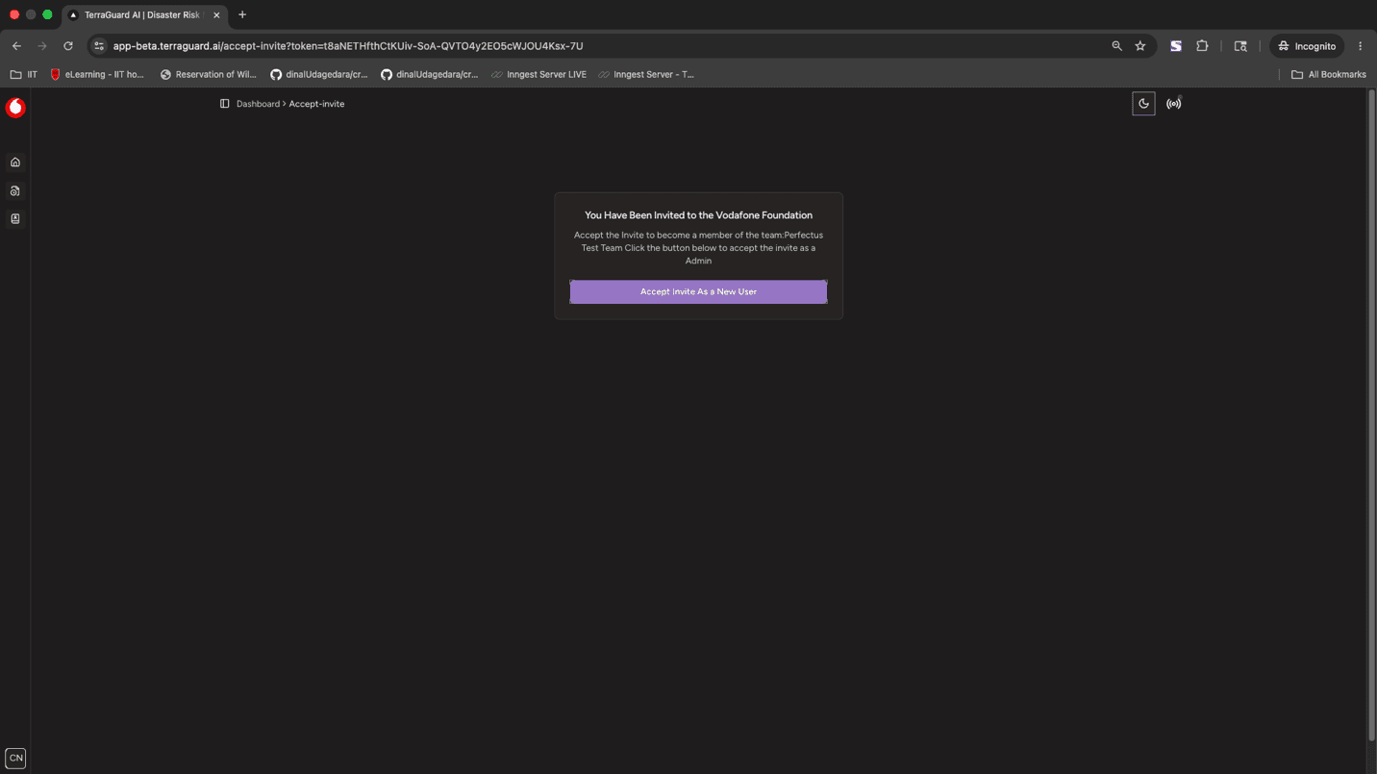
Task: Close the browser window with the red button
Action: pos(14,14)
